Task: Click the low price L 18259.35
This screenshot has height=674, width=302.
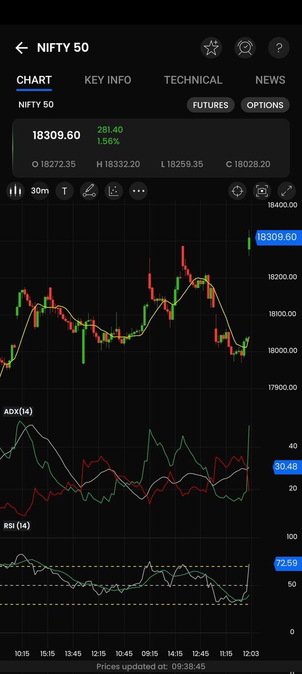Action: pos(182,165)
